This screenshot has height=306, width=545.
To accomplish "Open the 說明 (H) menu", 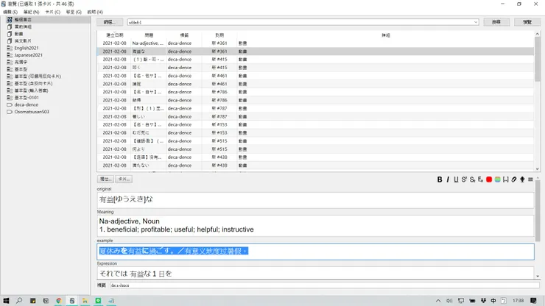I will 95,12.
